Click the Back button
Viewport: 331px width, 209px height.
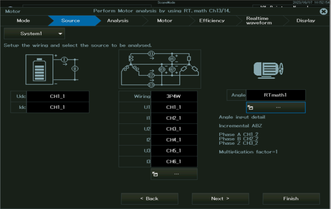[150, 199]
